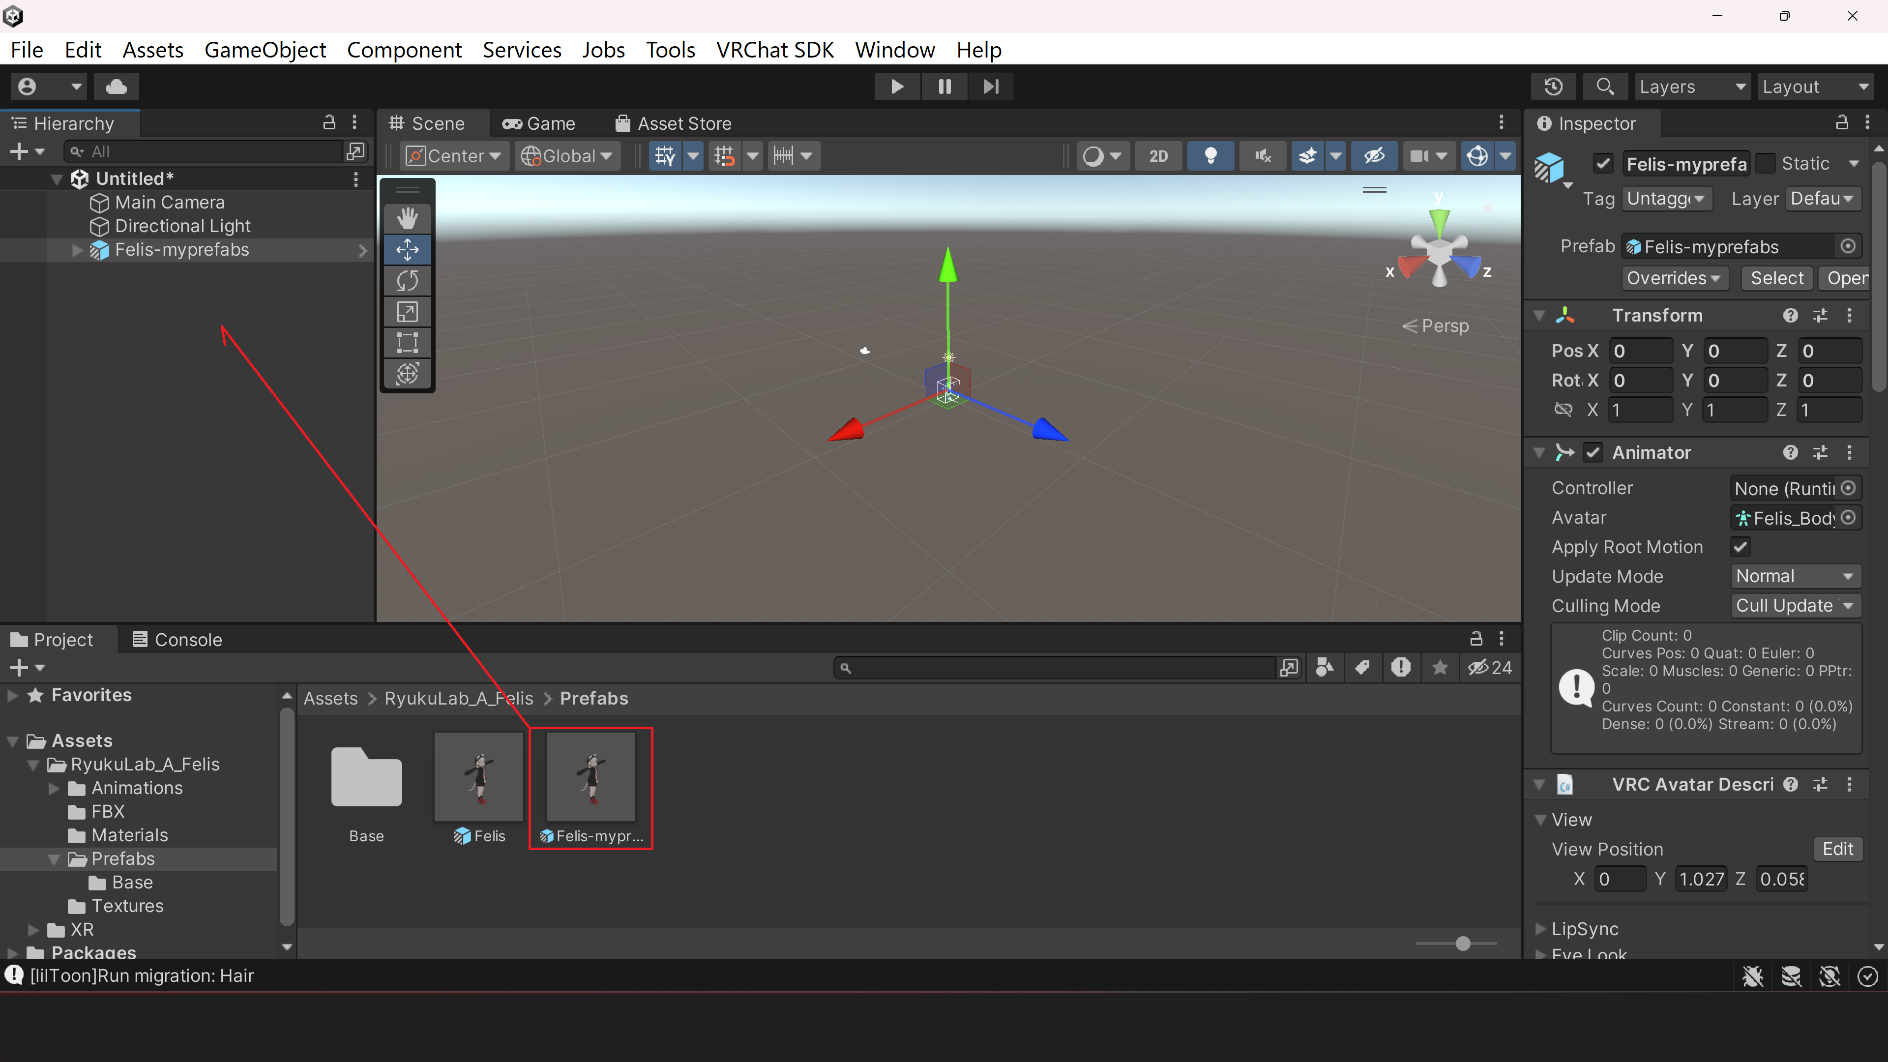Toggle Hierarchy panel lock icon
1888x1062 pixels.
329,122
